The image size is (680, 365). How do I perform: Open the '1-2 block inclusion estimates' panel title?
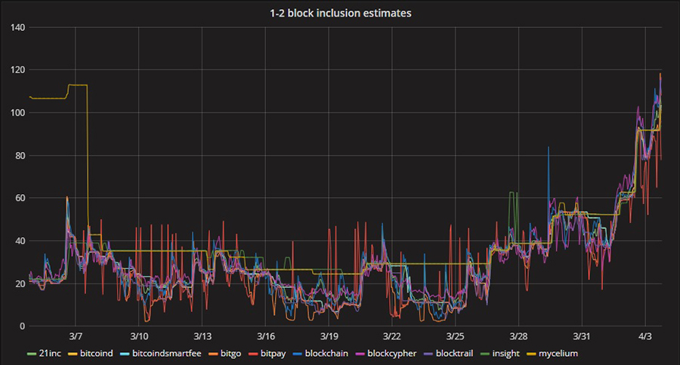(341, 14)
